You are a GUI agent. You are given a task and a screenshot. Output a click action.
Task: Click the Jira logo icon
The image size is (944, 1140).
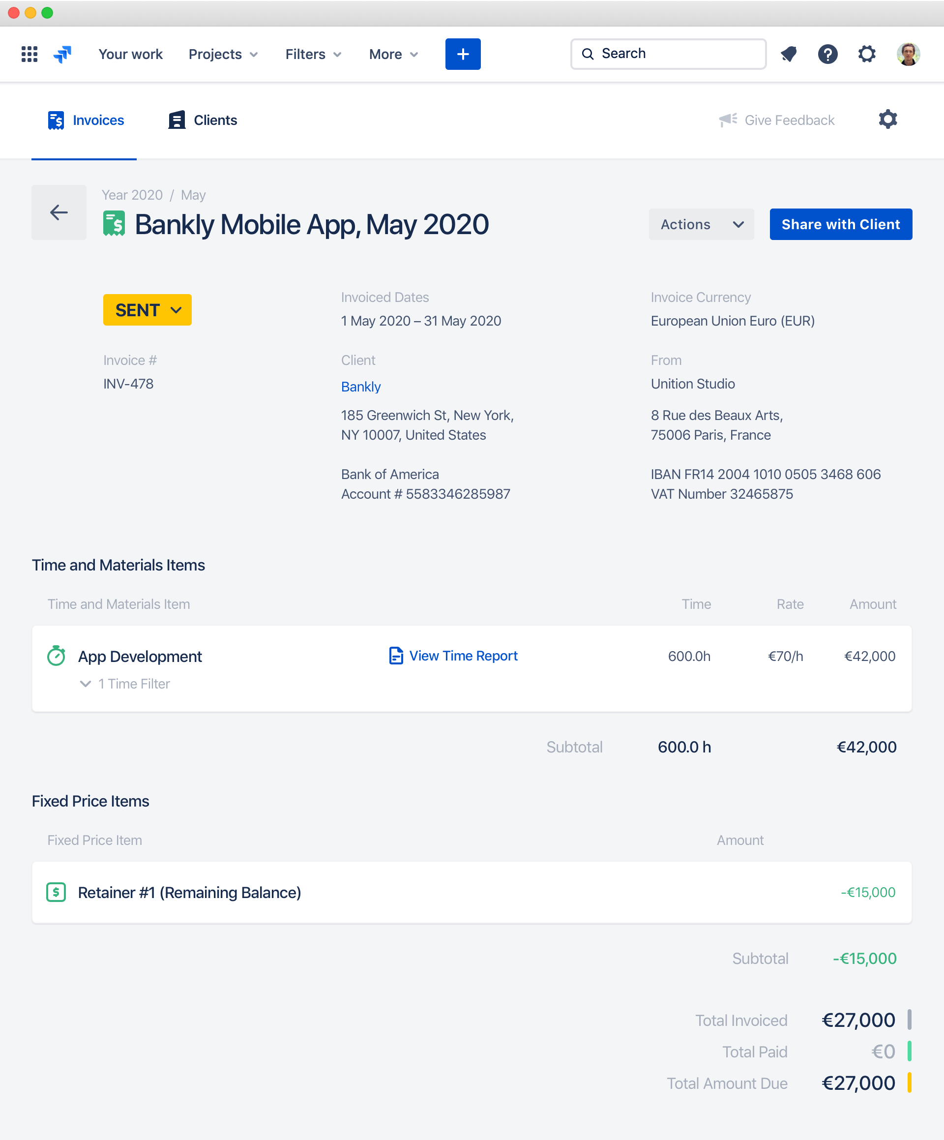click(x=63, y=54)
